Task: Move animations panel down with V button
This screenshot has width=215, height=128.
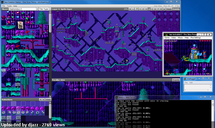Action: pos(43,100)
